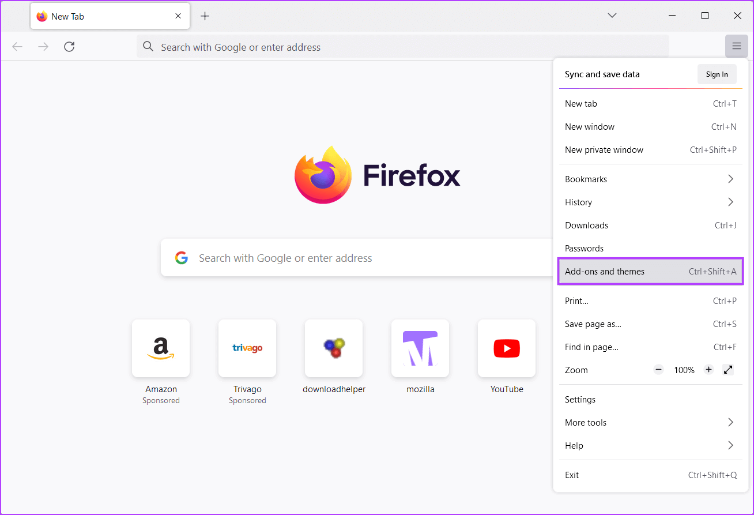Expand the History submenu

[651, 202]
